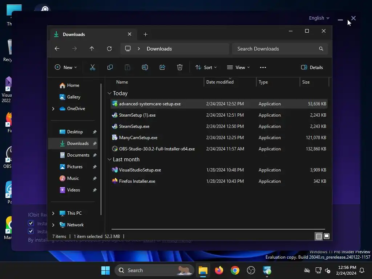Expand the Network tree node
372x279 pixels.
[x=53, y=225]
